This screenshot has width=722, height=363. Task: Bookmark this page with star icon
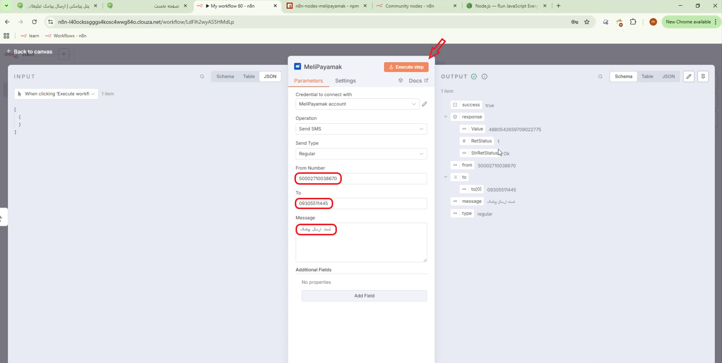587,22
